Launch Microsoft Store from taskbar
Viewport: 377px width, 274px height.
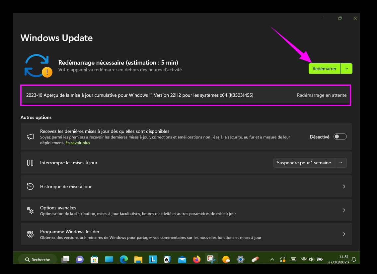[x=94, y=259]
